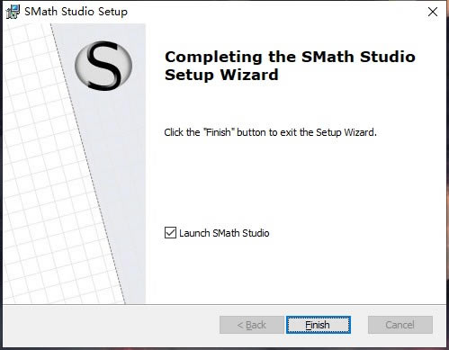Click the disabled Cancel button
449x350 pixels.
click(x=400, y=325)
